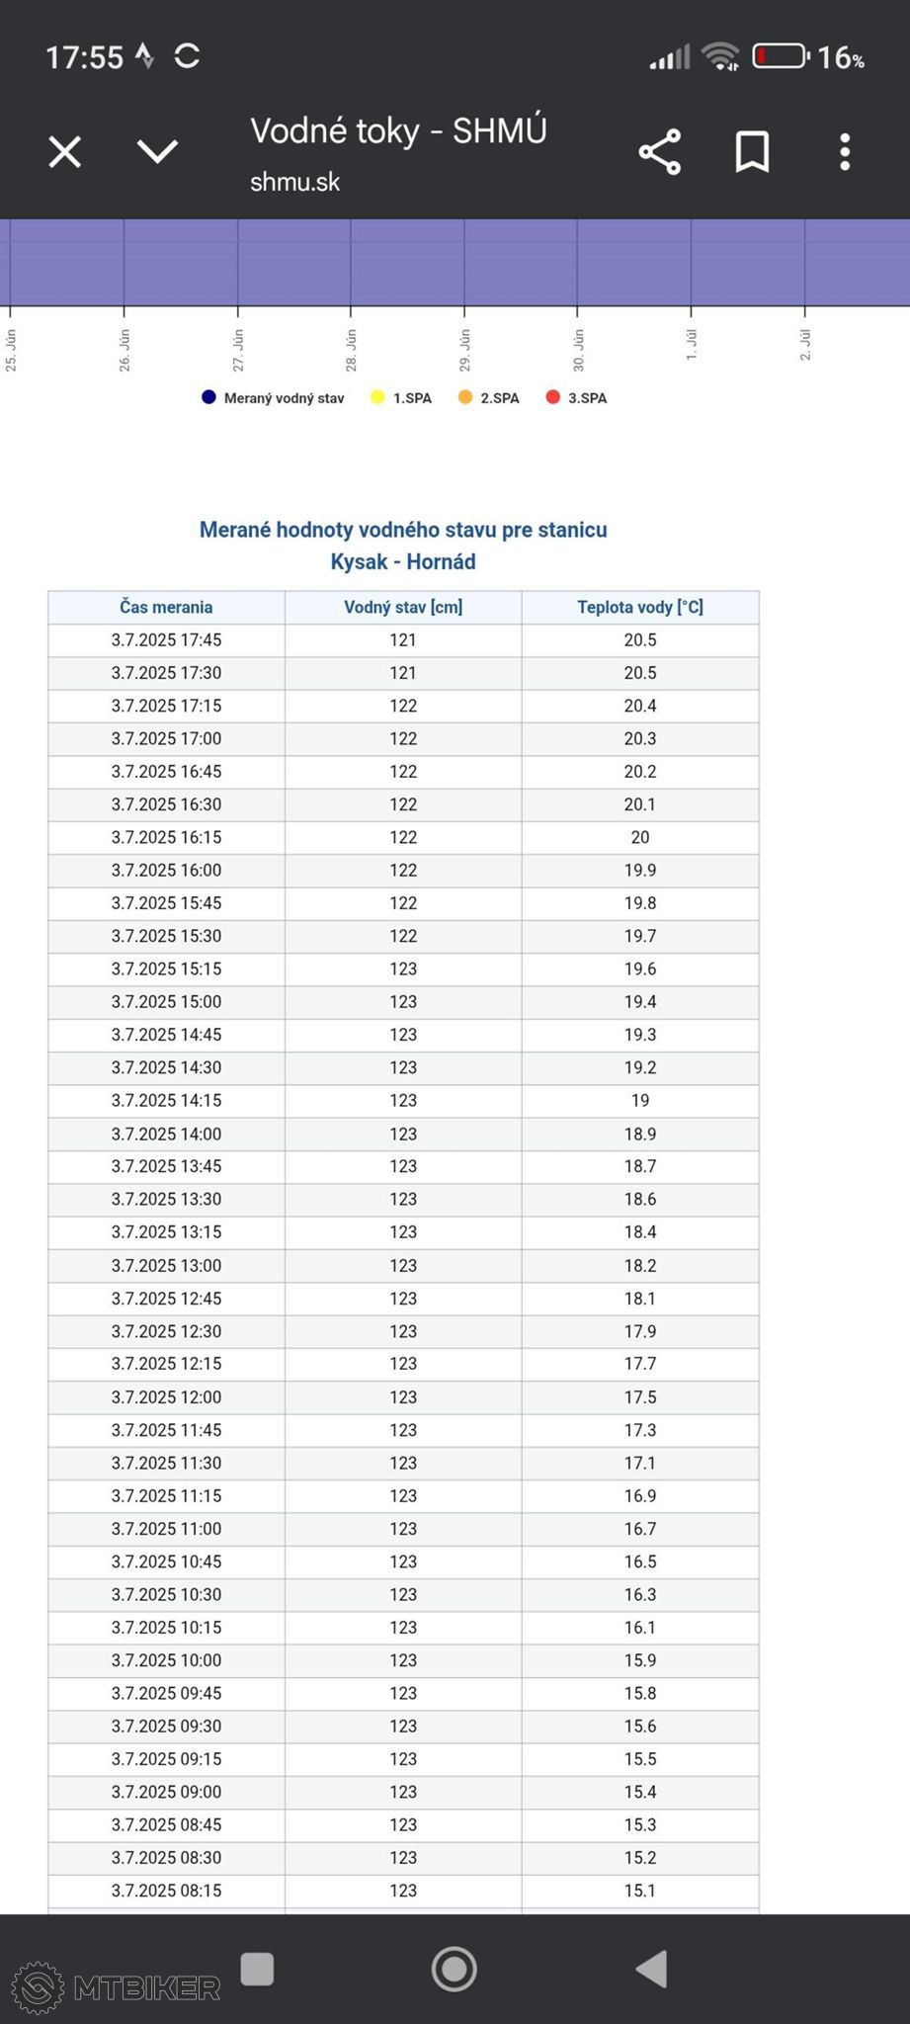Viewport: 910px width, 2024px height.
Task: Select the Vodný stav [cm] column header
Action: pos(403,607)
